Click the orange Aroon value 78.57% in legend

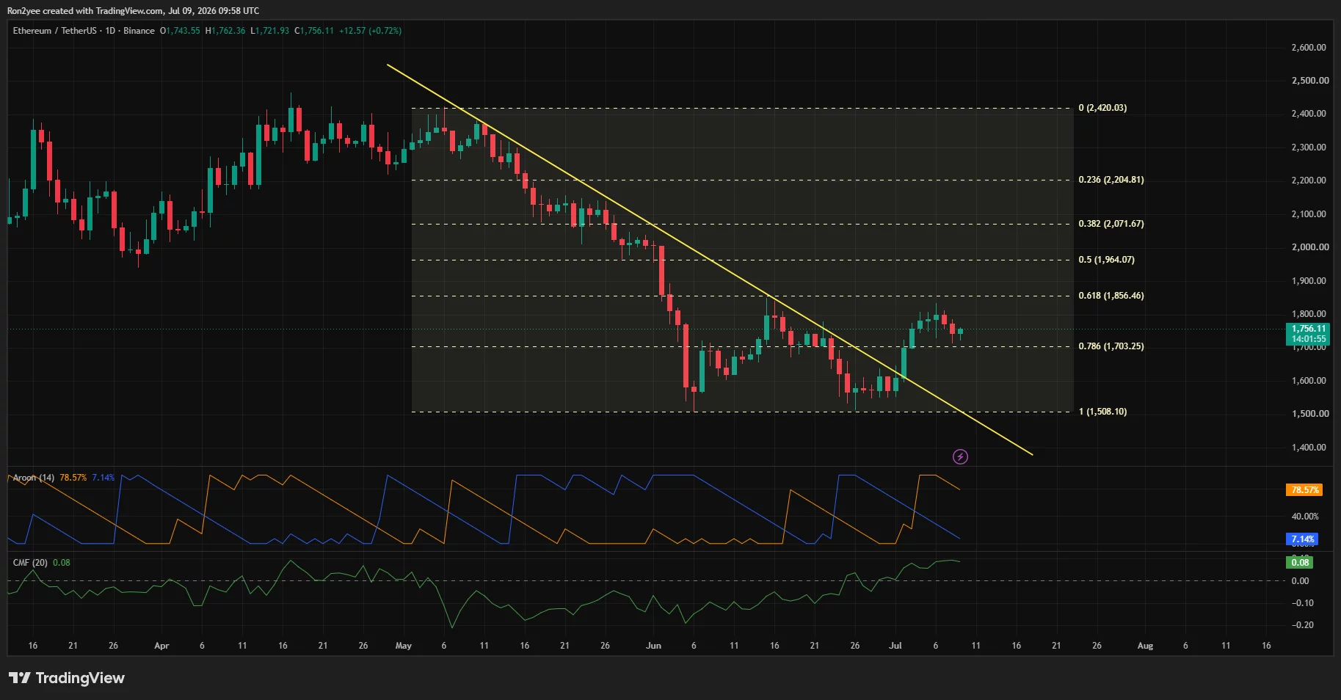73,478
